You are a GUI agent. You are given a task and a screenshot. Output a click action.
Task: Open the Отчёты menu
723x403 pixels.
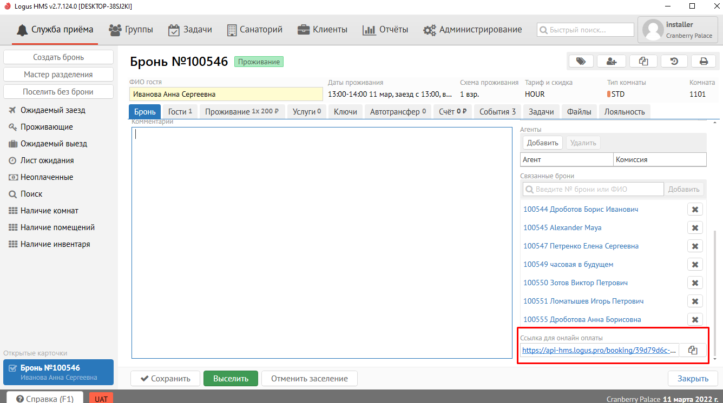tap(385, 30)
